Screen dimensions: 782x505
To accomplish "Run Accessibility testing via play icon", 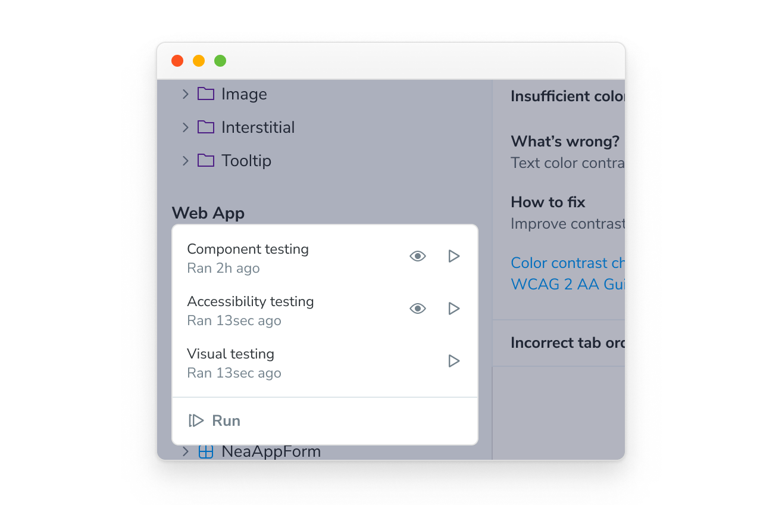I will [x=453, y=308].
